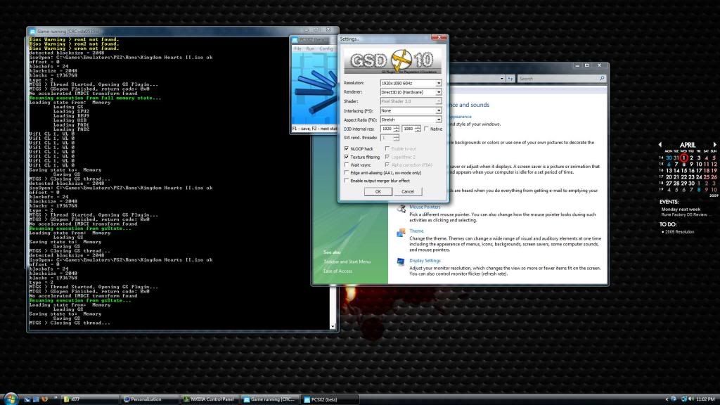Click the Display Settings monitor icon

[x=401, y=262]
